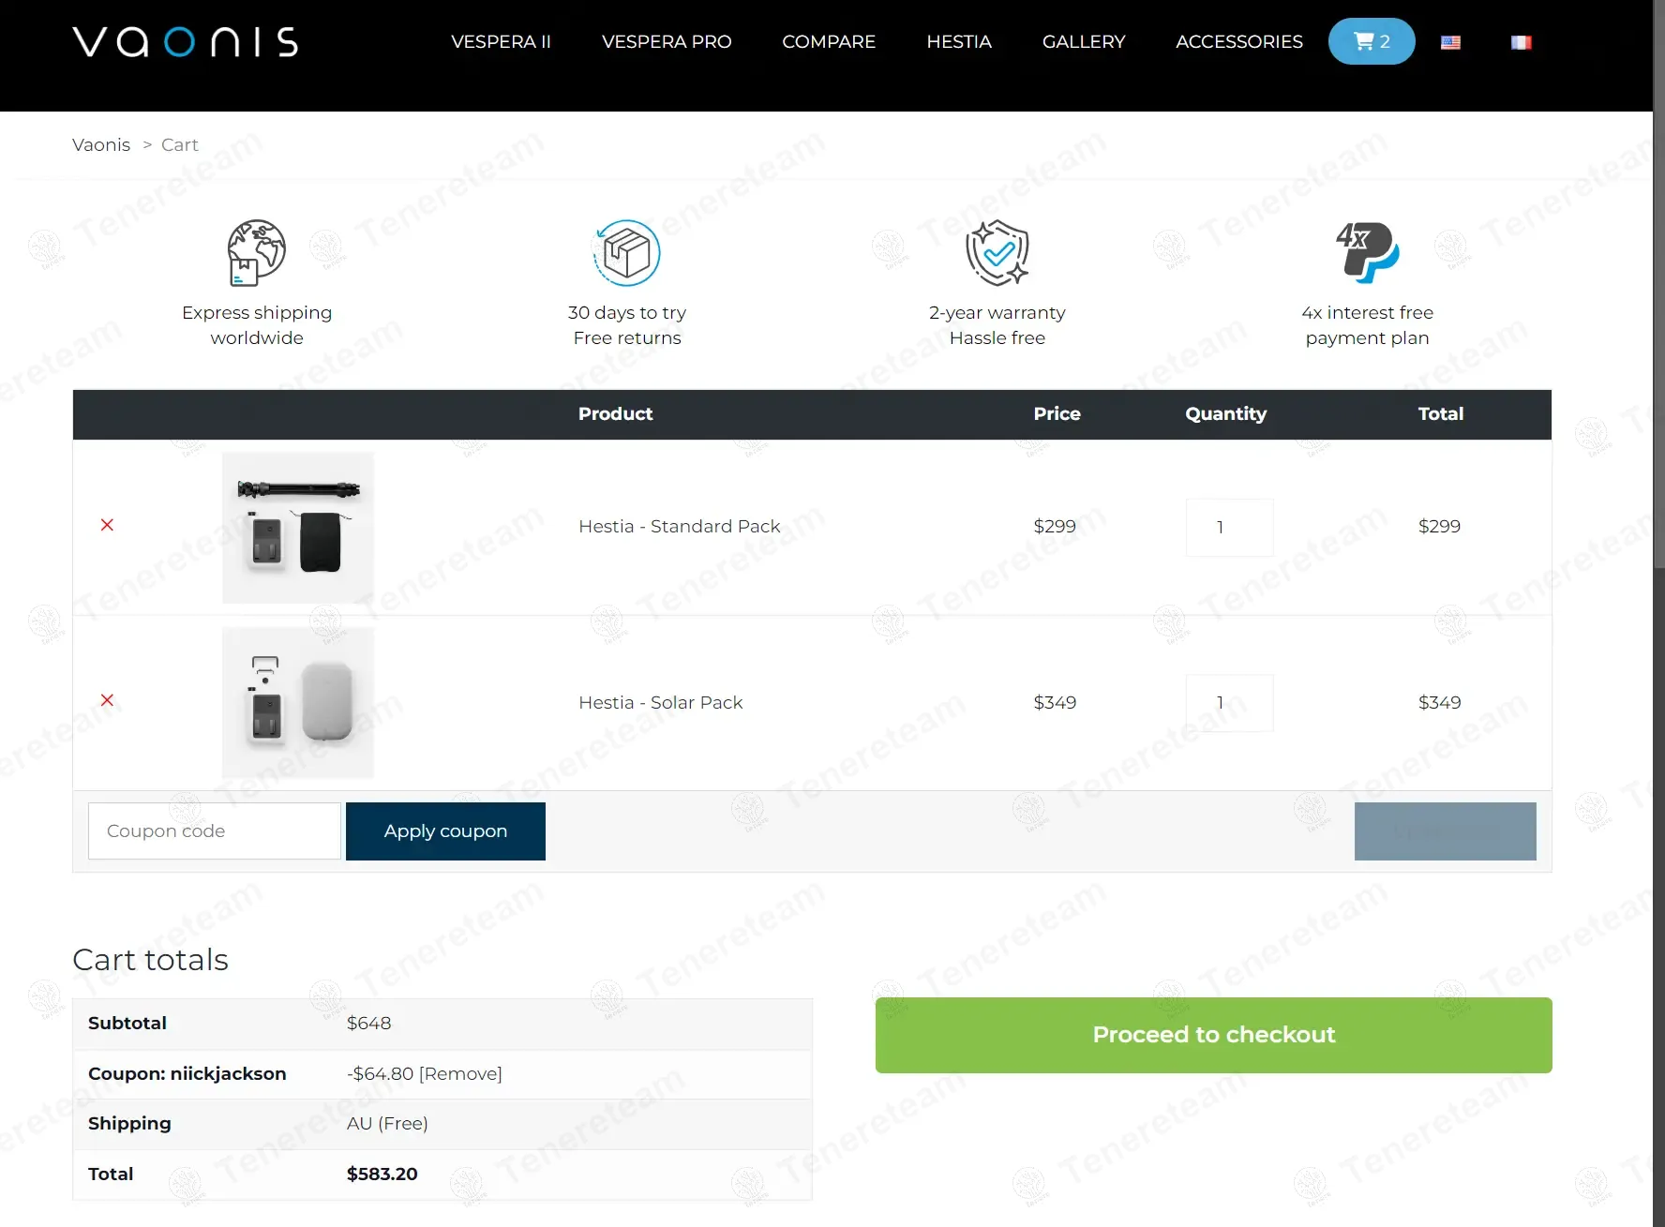1665x1227 pixels.
Task: Open the Vespera II menu item
Action: pos(501,41)
